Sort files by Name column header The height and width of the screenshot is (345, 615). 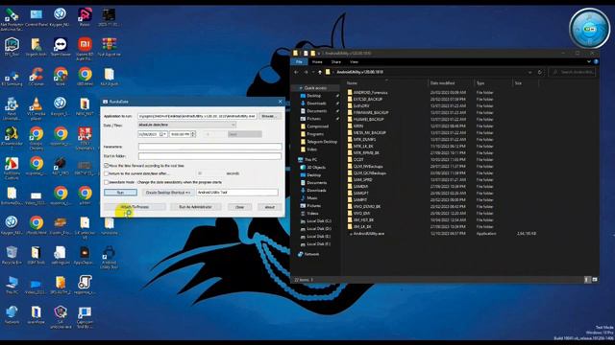352,83
